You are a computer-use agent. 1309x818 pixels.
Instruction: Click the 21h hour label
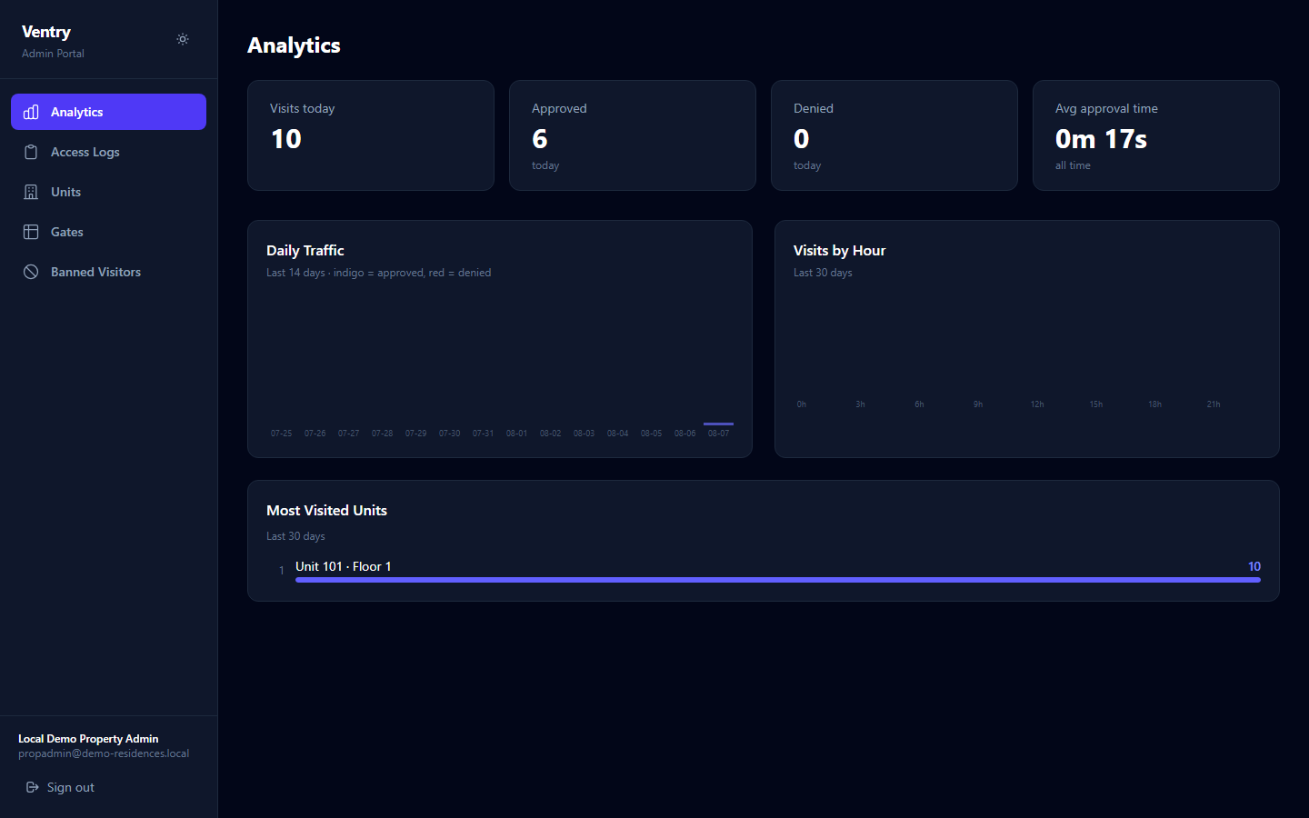pos(1214,404)
